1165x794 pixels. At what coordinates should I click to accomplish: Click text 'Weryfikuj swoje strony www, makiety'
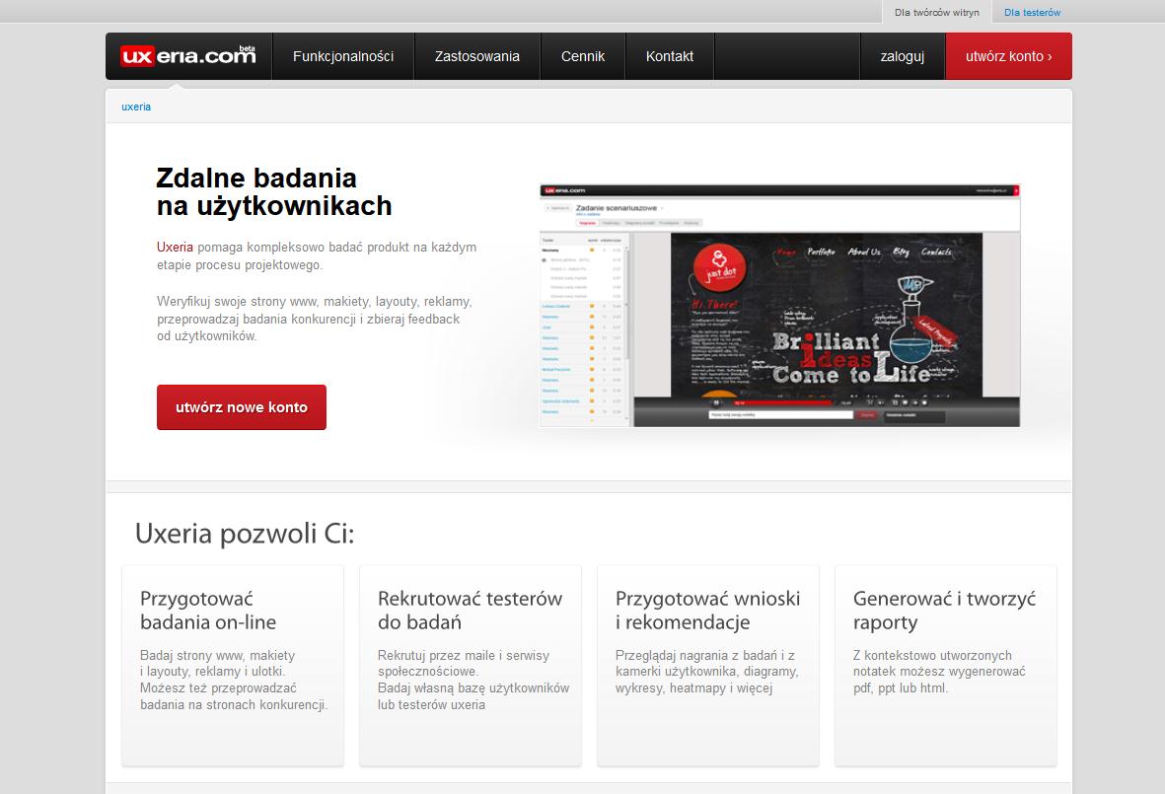(263, 302)
